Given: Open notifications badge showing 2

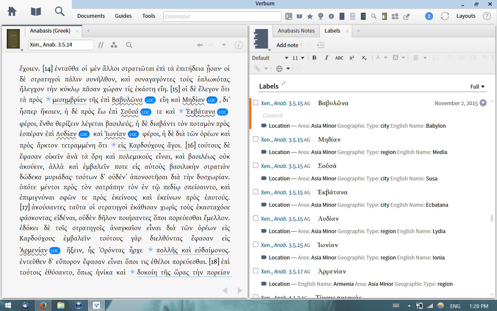Looking at the screenshot, I should click(x=429, y=16).
